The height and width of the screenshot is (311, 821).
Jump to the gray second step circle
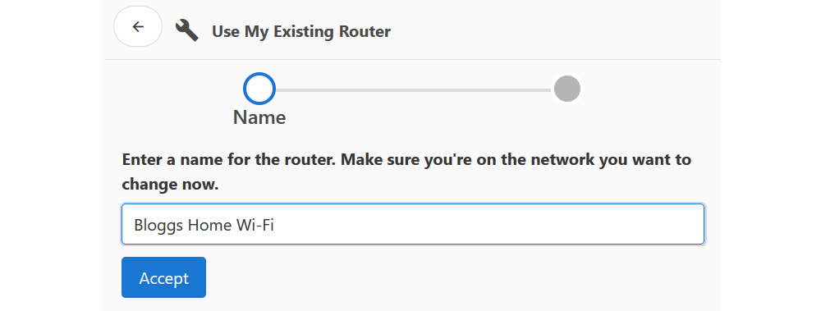tap(567, 89)
